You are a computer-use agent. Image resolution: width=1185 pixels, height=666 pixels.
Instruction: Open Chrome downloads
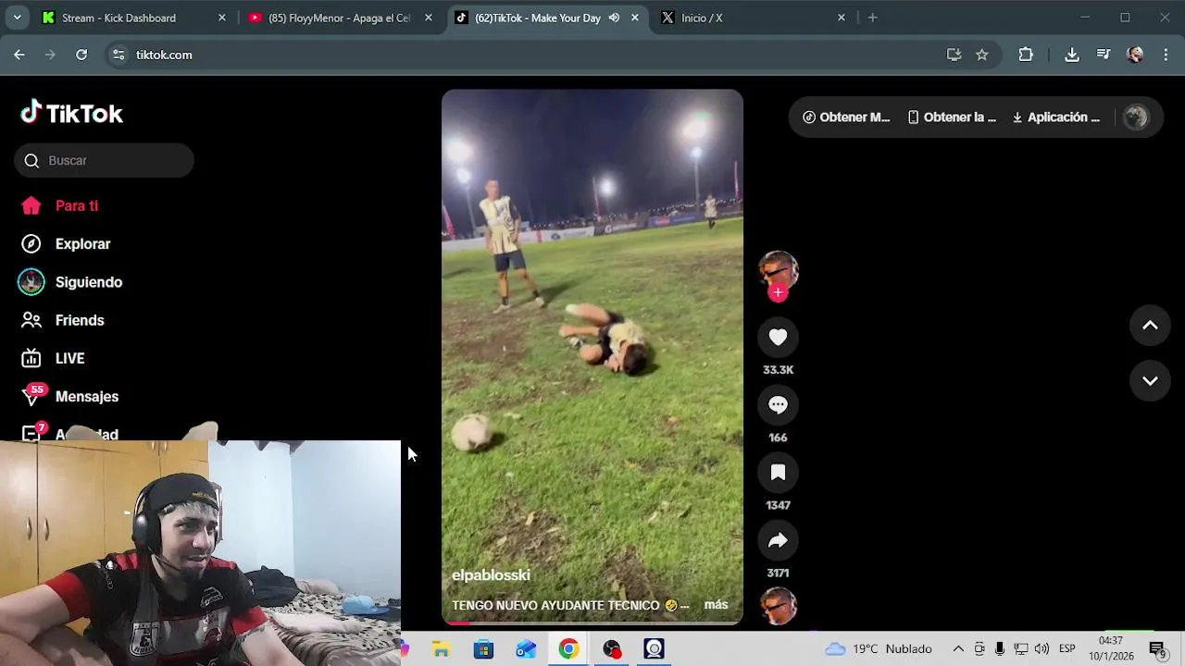1072,55
